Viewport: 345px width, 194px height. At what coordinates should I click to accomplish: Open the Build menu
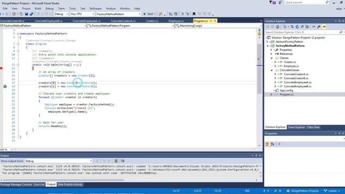[38, 9]
